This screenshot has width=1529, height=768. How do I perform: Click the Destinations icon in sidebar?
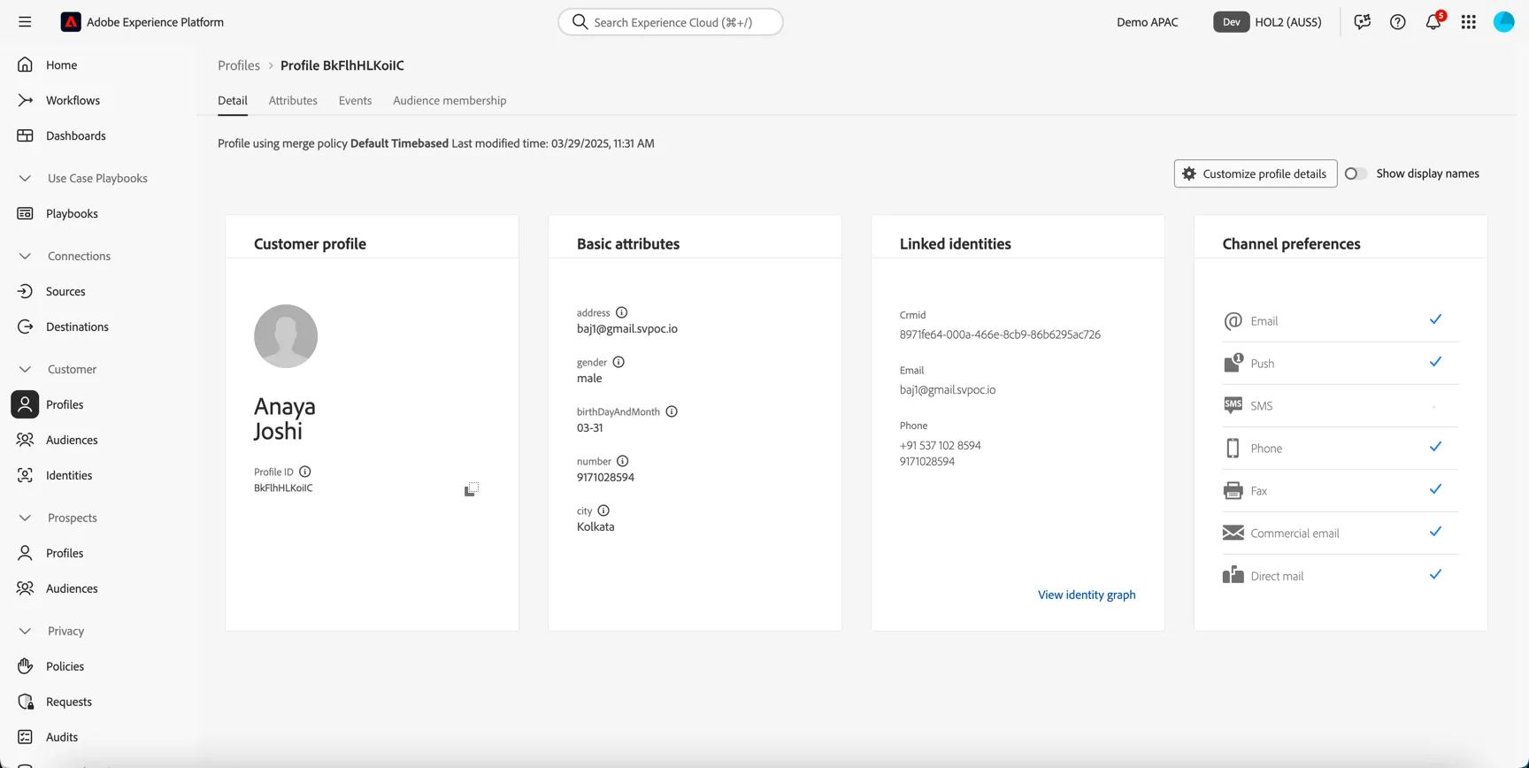[x=25, y=326]
